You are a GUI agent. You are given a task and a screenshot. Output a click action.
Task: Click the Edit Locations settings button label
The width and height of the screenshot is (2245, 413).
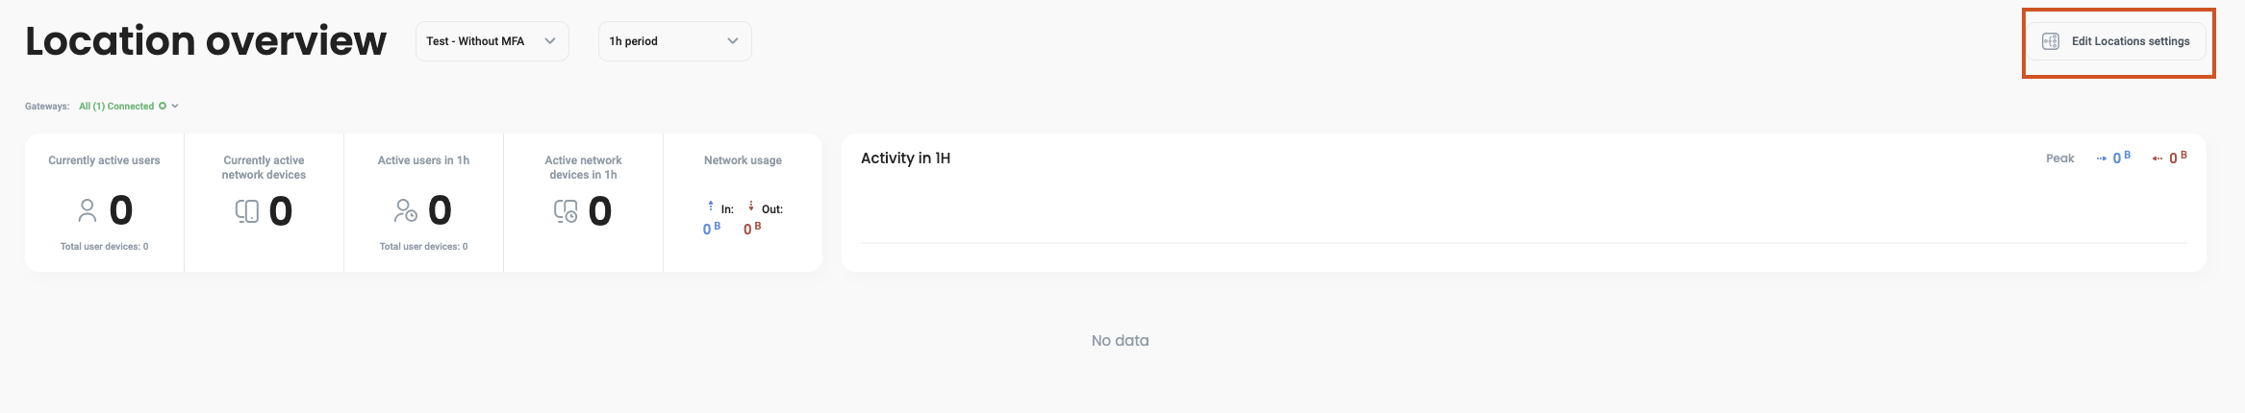pyautogui.click(x=2130, y=41)
